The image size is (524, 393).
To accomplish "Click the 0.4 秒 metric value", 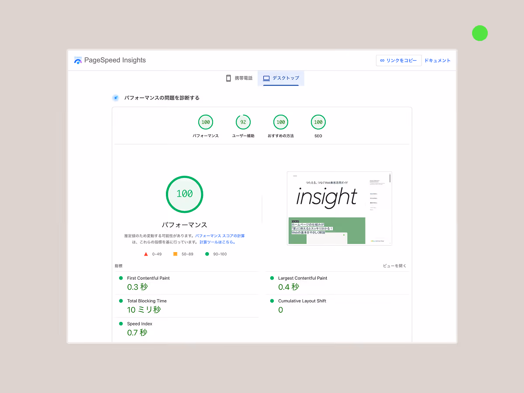I will (x=289, y=287).
